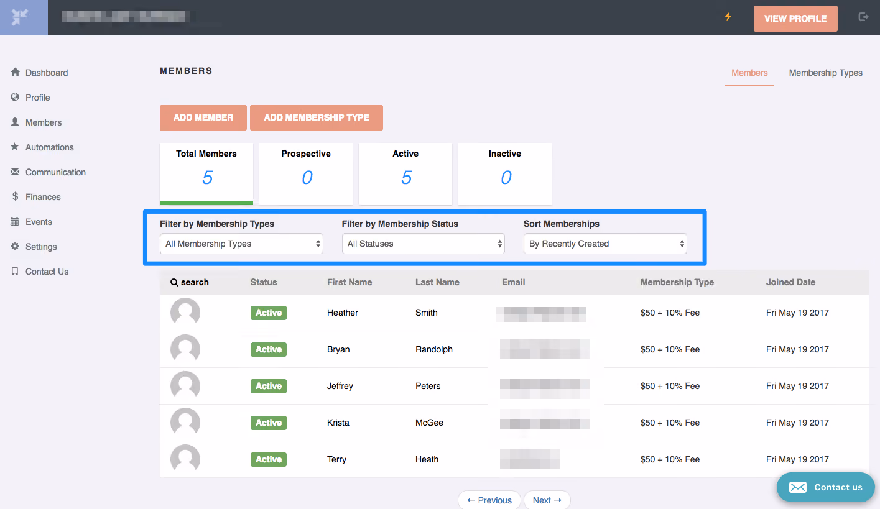Open the Contact us chat widget
Screen dimensions: 880x509
click(x=826, y=487)
